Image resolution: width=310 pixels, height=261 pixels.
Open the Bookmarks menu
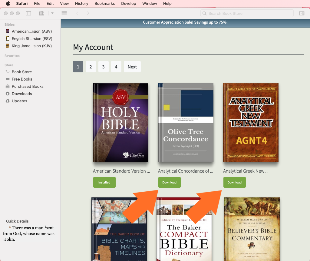[x=104, y=3]
